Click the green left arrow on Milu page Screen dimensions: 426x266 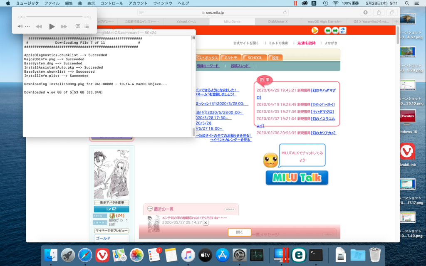[x=328, y=30]
